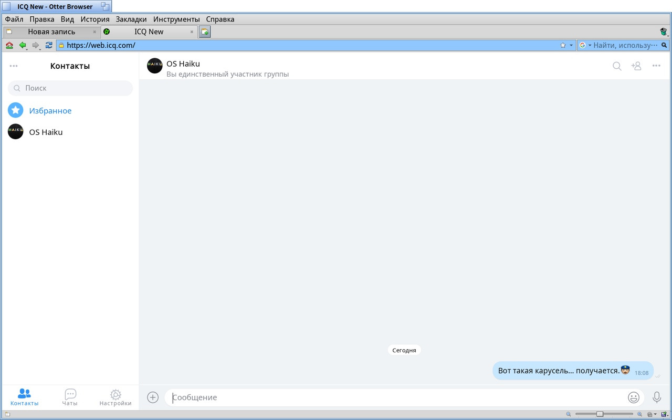672x420 pixels.
Task: Click the status bar left corner icon
Action: [7, 414]
